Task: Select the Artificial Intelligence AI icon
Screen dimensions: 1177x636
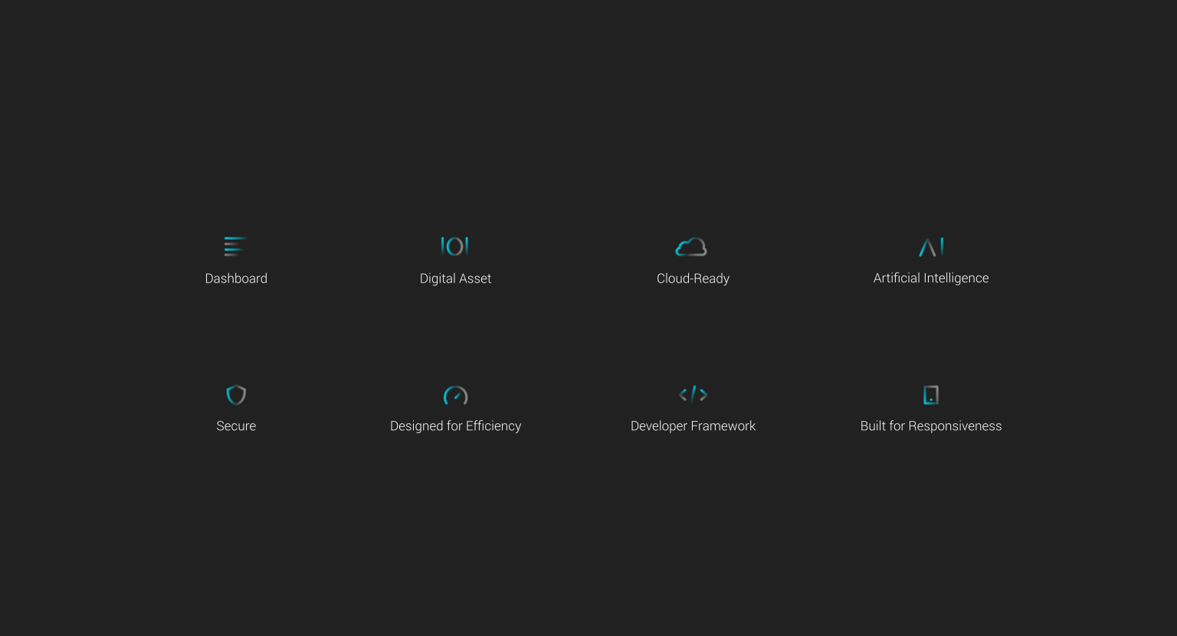Action: (931, 246)
